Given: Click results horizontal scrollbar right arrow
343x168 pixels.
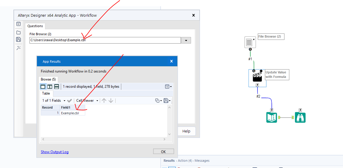Looking at the screenshot, I should click(x=164, y=139).
